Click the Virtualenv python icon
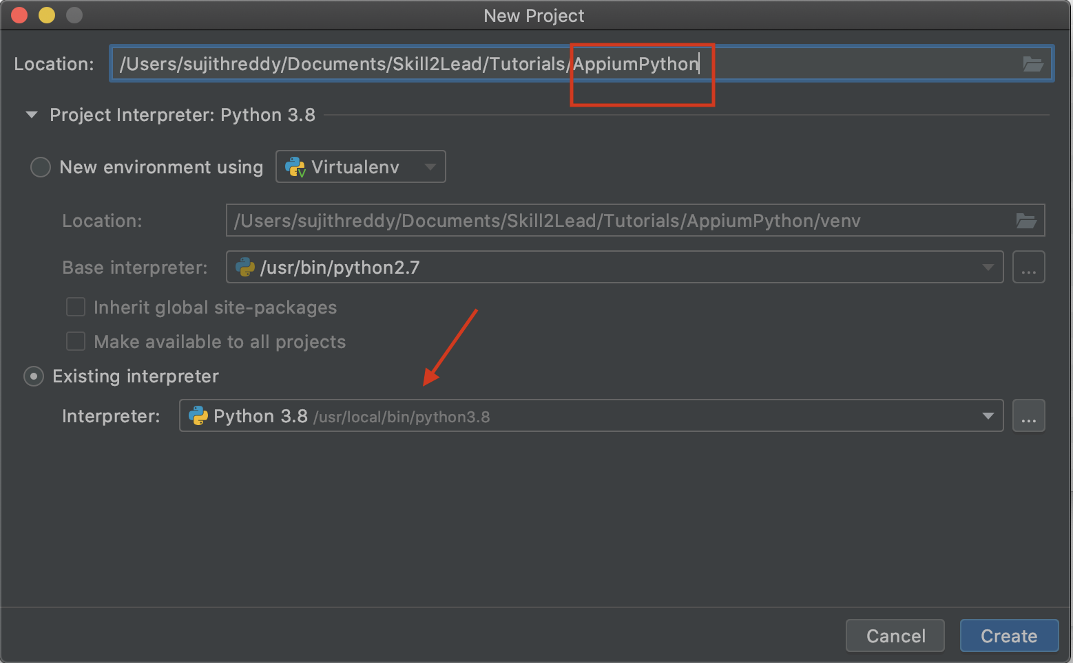Image resolution: width=1073 pixels, height=663 pixels. tap(295, 167)
